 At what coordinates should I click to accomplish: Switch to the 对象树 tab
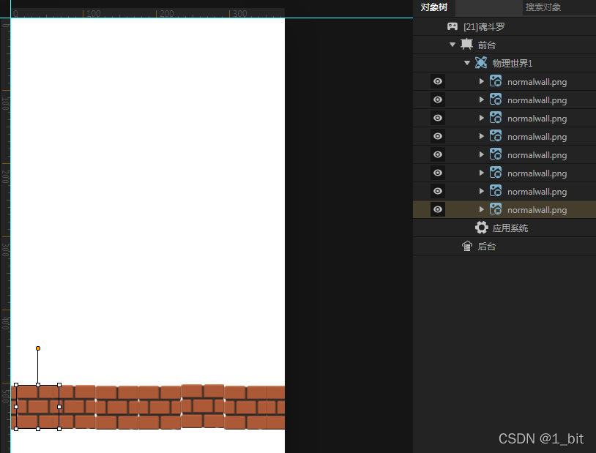tap(433, 7)
